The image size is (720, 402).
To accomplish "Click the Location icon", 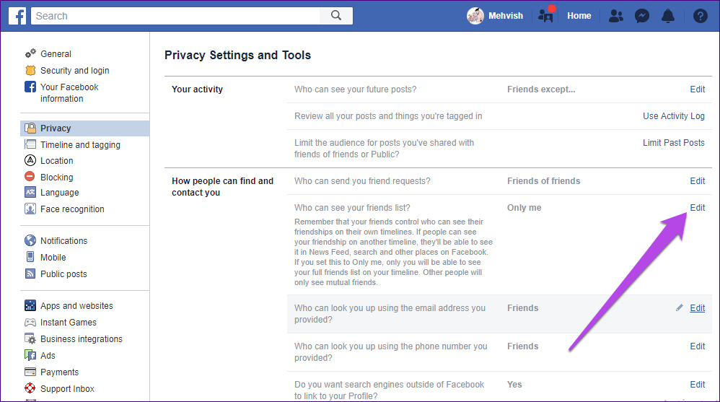I will [x=30, y=160].
